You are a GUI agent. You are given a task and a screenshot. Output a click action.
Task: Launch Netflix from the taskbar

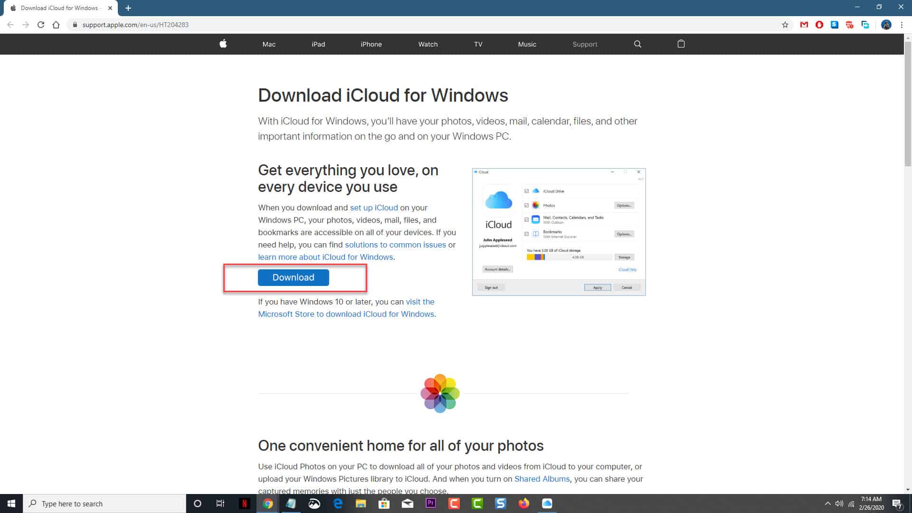[x=244, y=503]
